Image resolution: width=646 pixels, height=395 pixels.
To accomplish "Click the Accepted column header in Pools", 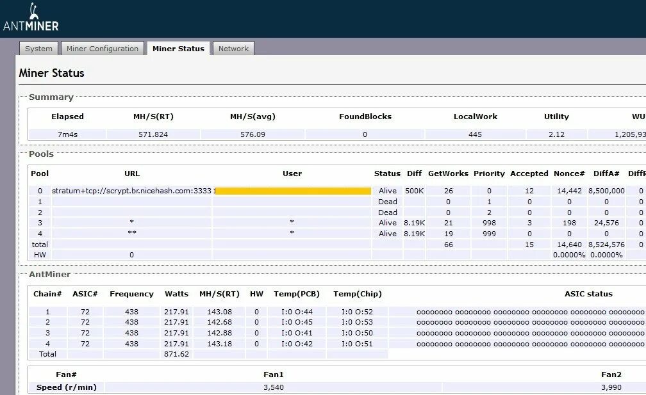I will (x=529, y=173).
